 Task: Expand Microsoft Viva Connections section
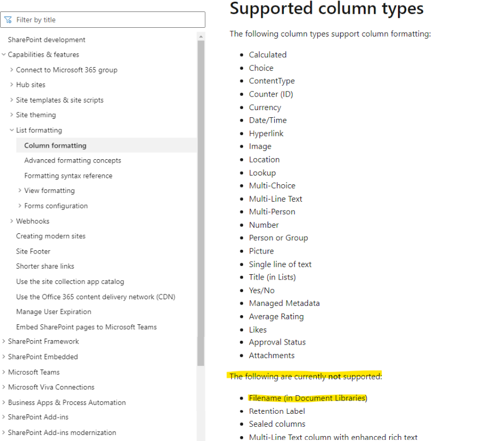(x=4, y=387)
